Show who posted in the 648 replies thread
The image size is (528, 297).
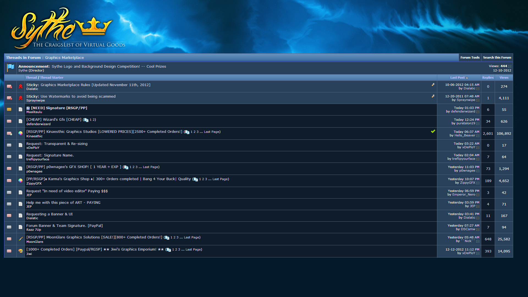488,239
